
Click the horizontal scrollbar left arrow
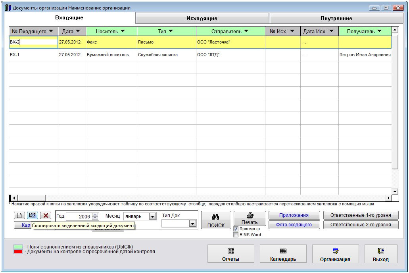(x=14, y=198)
